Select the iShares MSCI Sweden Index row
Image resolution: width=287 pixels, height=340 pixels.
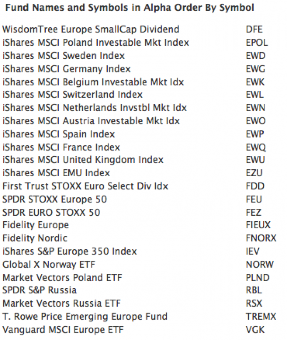(x=63, y=56)
